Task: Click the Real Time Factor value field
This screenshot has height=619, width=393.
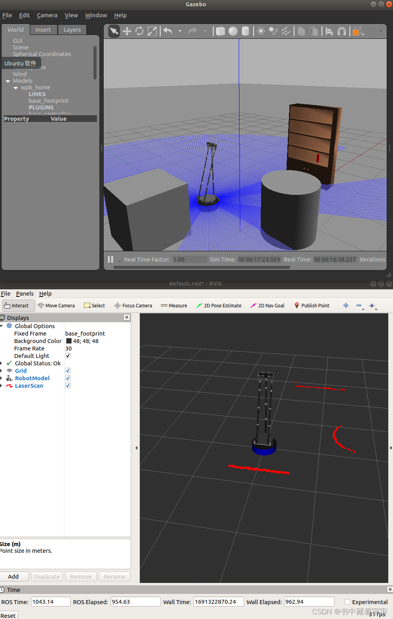Action: pos(190,260)
